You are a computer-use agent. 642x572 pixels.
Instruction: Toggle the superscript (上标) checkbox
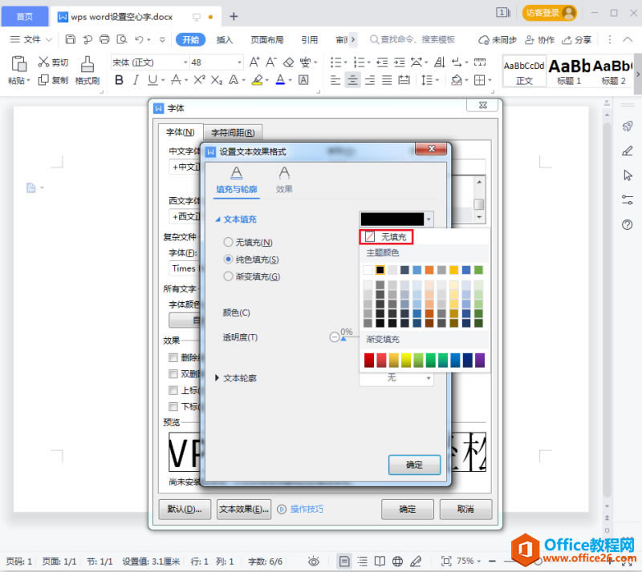click(x=173, y=390)
